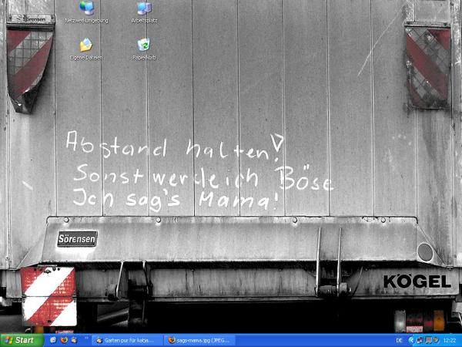Open the DE language bar selector
The width and height of the screenshot is (462, 347).
tap(399, 339)
